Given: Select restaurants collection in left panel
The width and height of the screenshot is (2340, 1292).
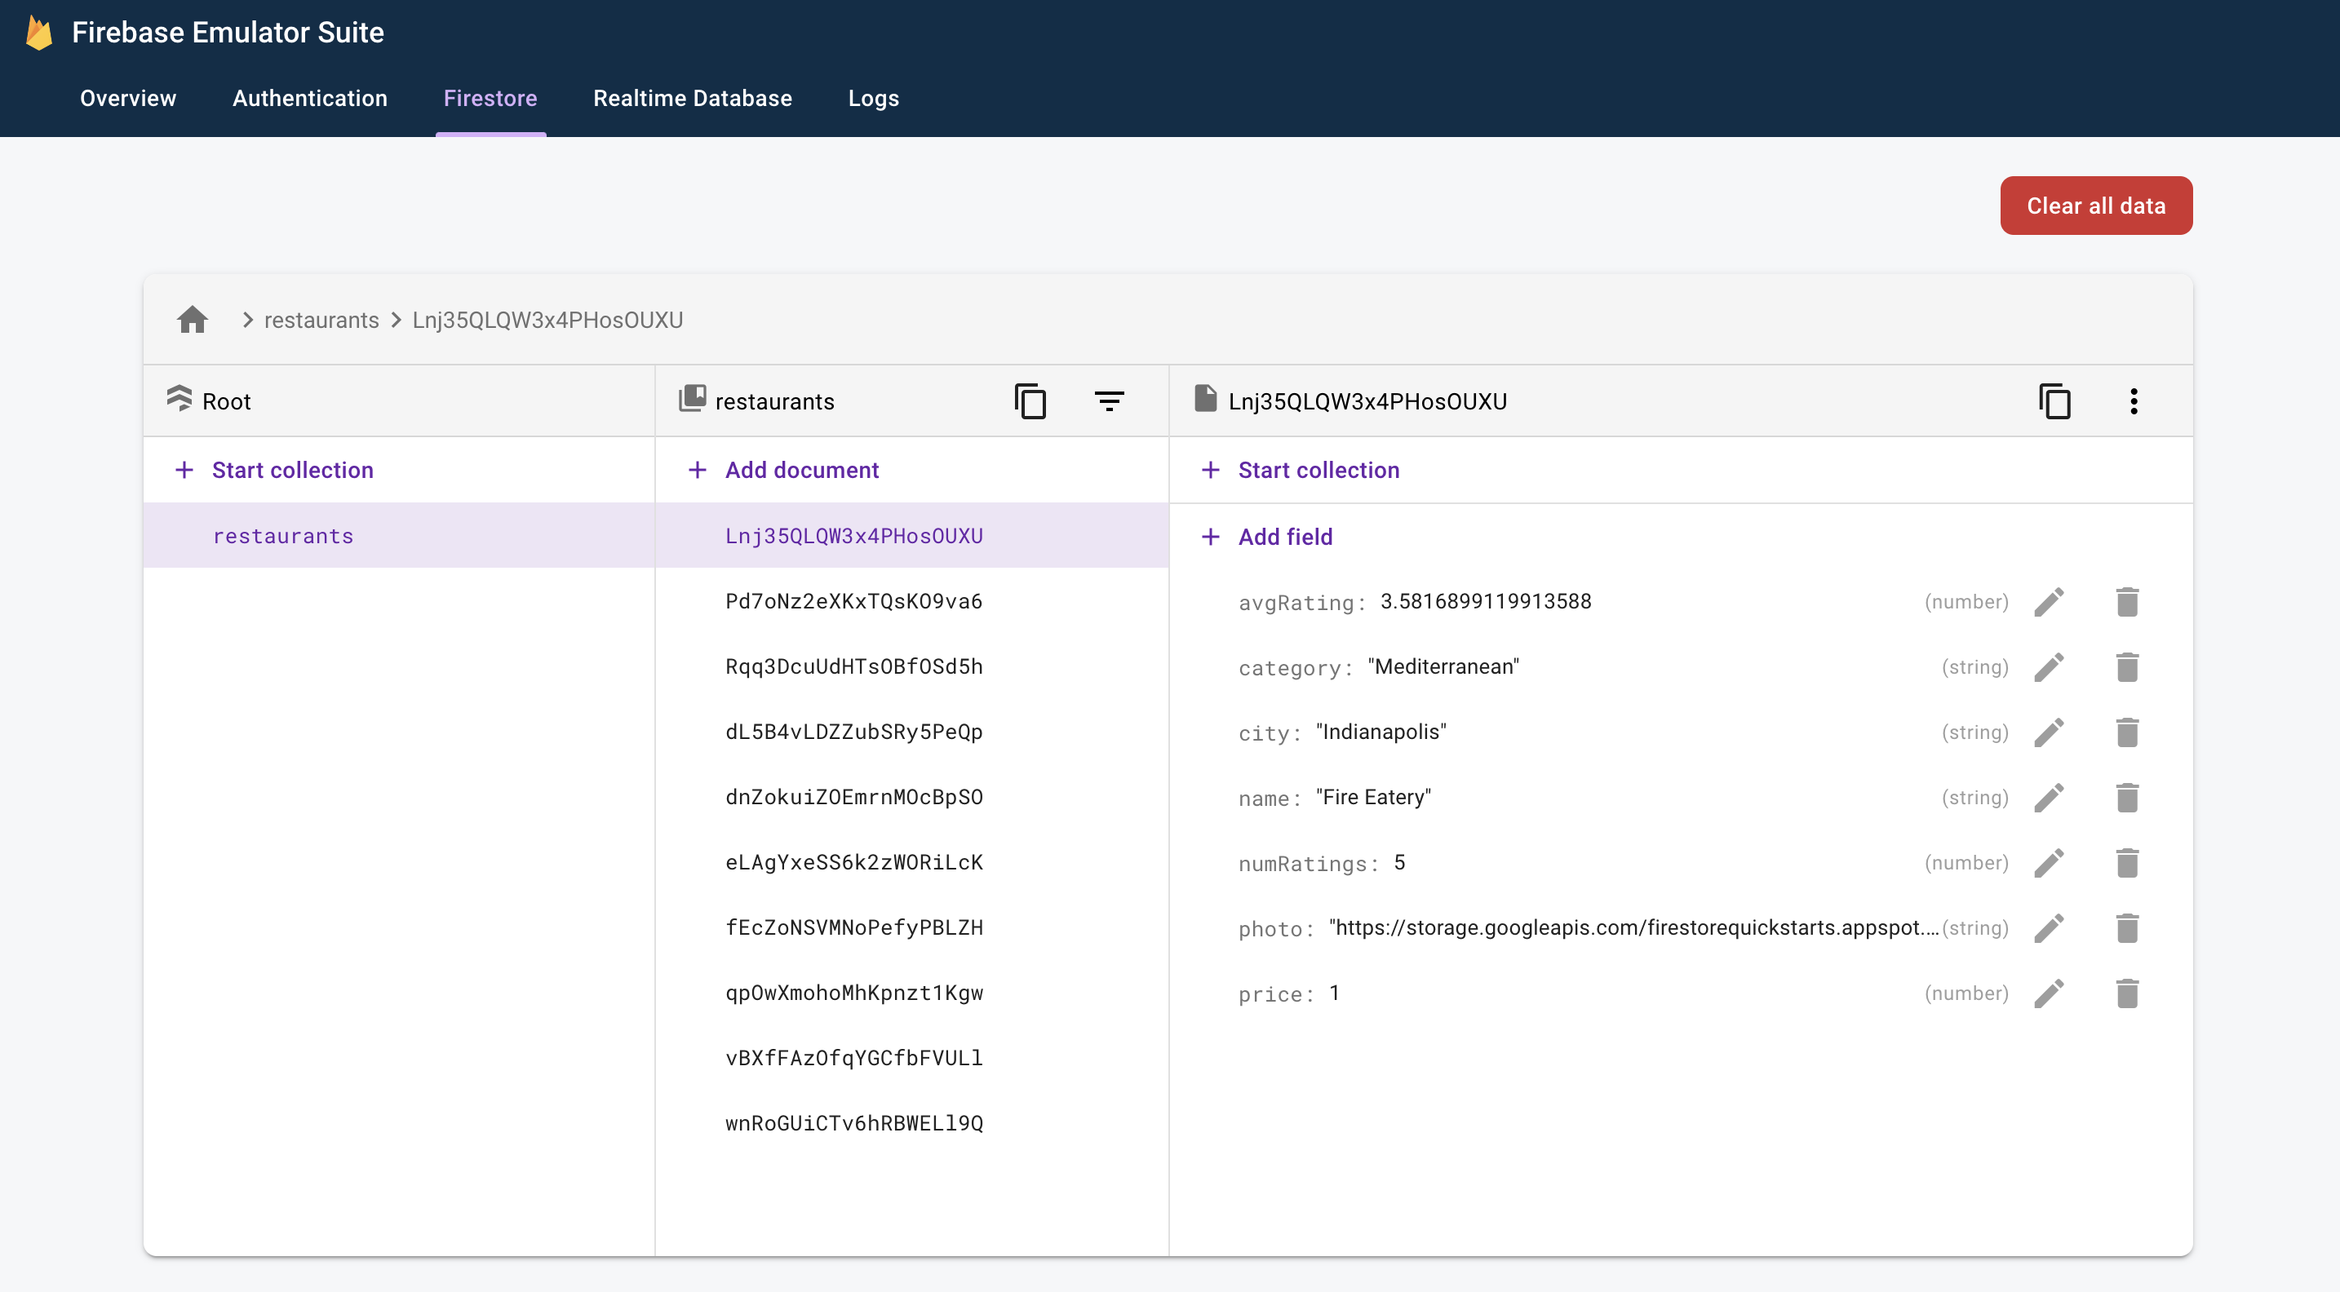Looking at the screenshot, I should [x=283, y=534].
